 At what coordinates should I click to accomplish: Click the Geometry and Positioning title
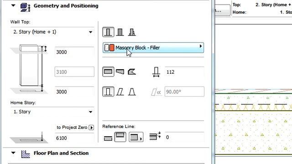[x=66, y=6]
